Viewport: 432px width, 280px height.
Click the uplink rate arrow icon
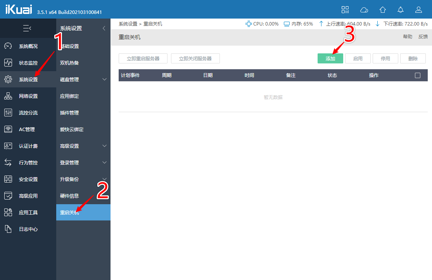[x=321, y=24]
